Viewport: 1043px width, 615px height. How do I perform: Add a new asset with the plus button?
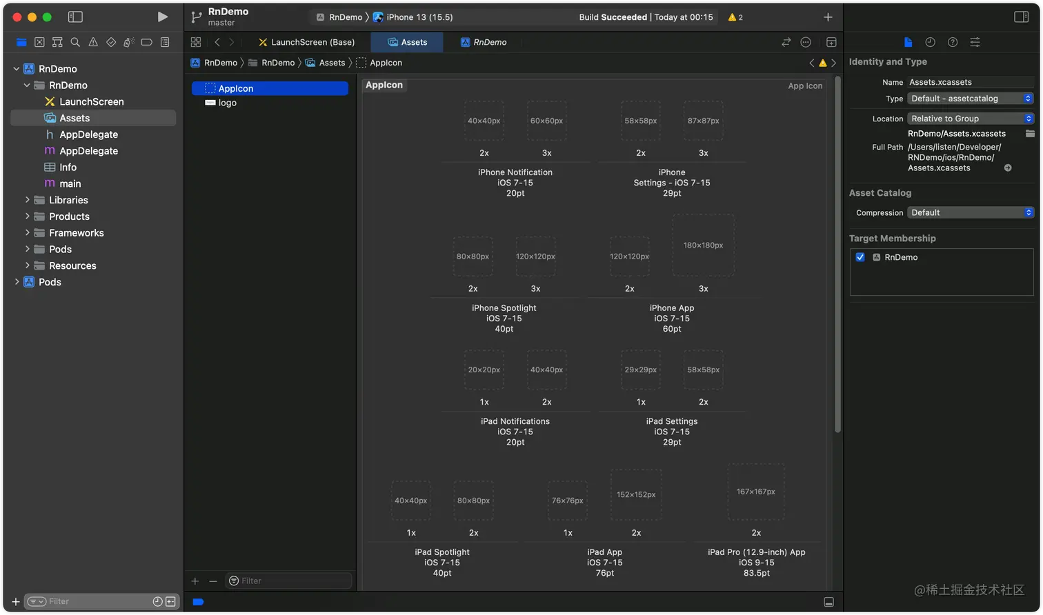195,581
